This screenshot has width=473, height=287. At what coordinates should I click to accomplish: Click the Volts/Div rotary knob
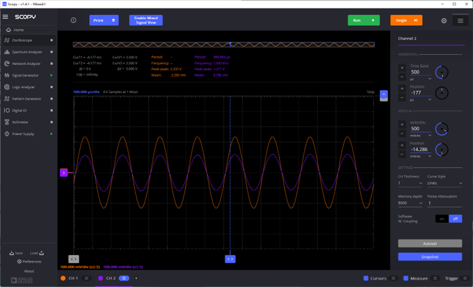point(442,129)
